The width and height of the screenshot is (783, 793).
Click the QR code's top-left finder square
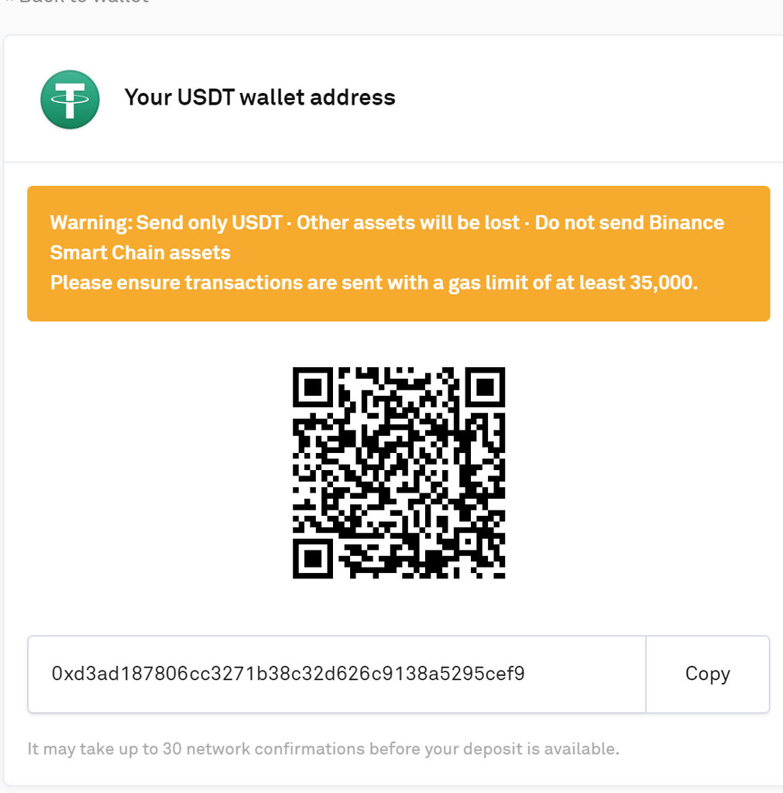313,387
